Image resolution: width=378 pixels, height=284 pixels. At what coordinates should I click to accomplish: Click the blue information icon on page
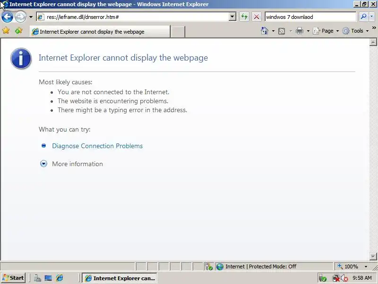point(21,58)
